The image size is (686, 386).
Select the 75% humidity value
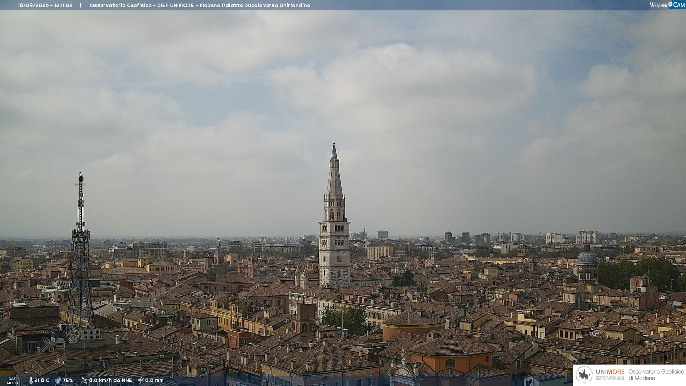(x=68, y=380)
